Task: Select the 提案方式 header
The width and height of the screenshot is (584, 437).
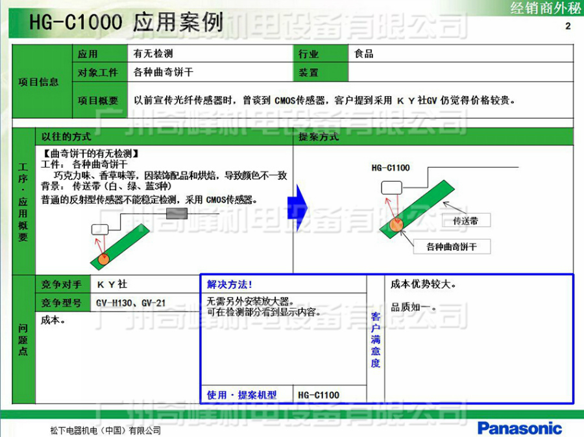Action: pos(319,137)
